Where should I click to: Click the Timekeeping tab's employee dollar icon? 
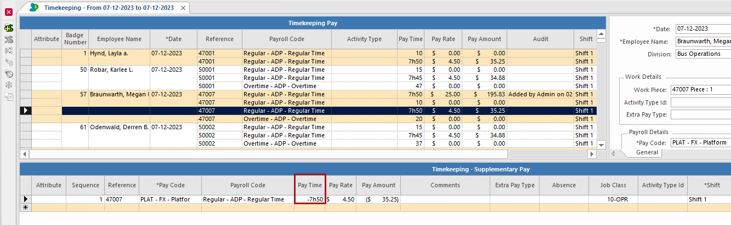[34, 7]
